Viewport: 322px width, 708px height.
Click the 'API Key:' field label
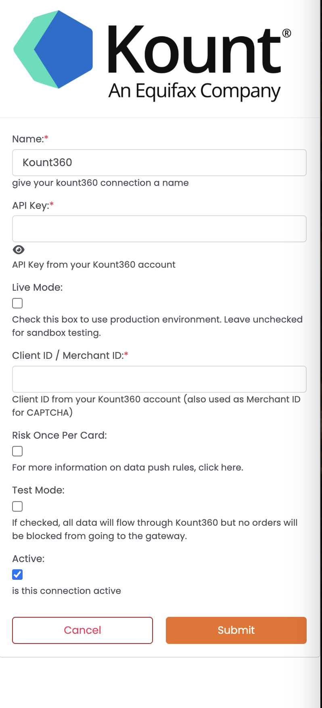[31, 206]
